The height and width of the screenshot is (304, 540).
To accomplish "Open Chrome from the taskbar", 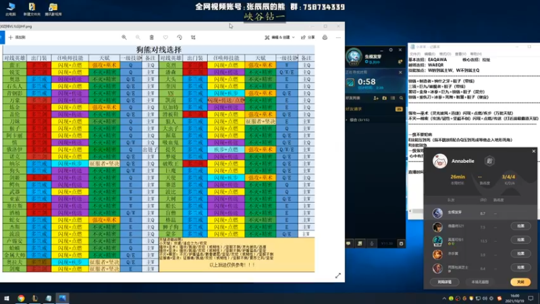I will 21,299.
